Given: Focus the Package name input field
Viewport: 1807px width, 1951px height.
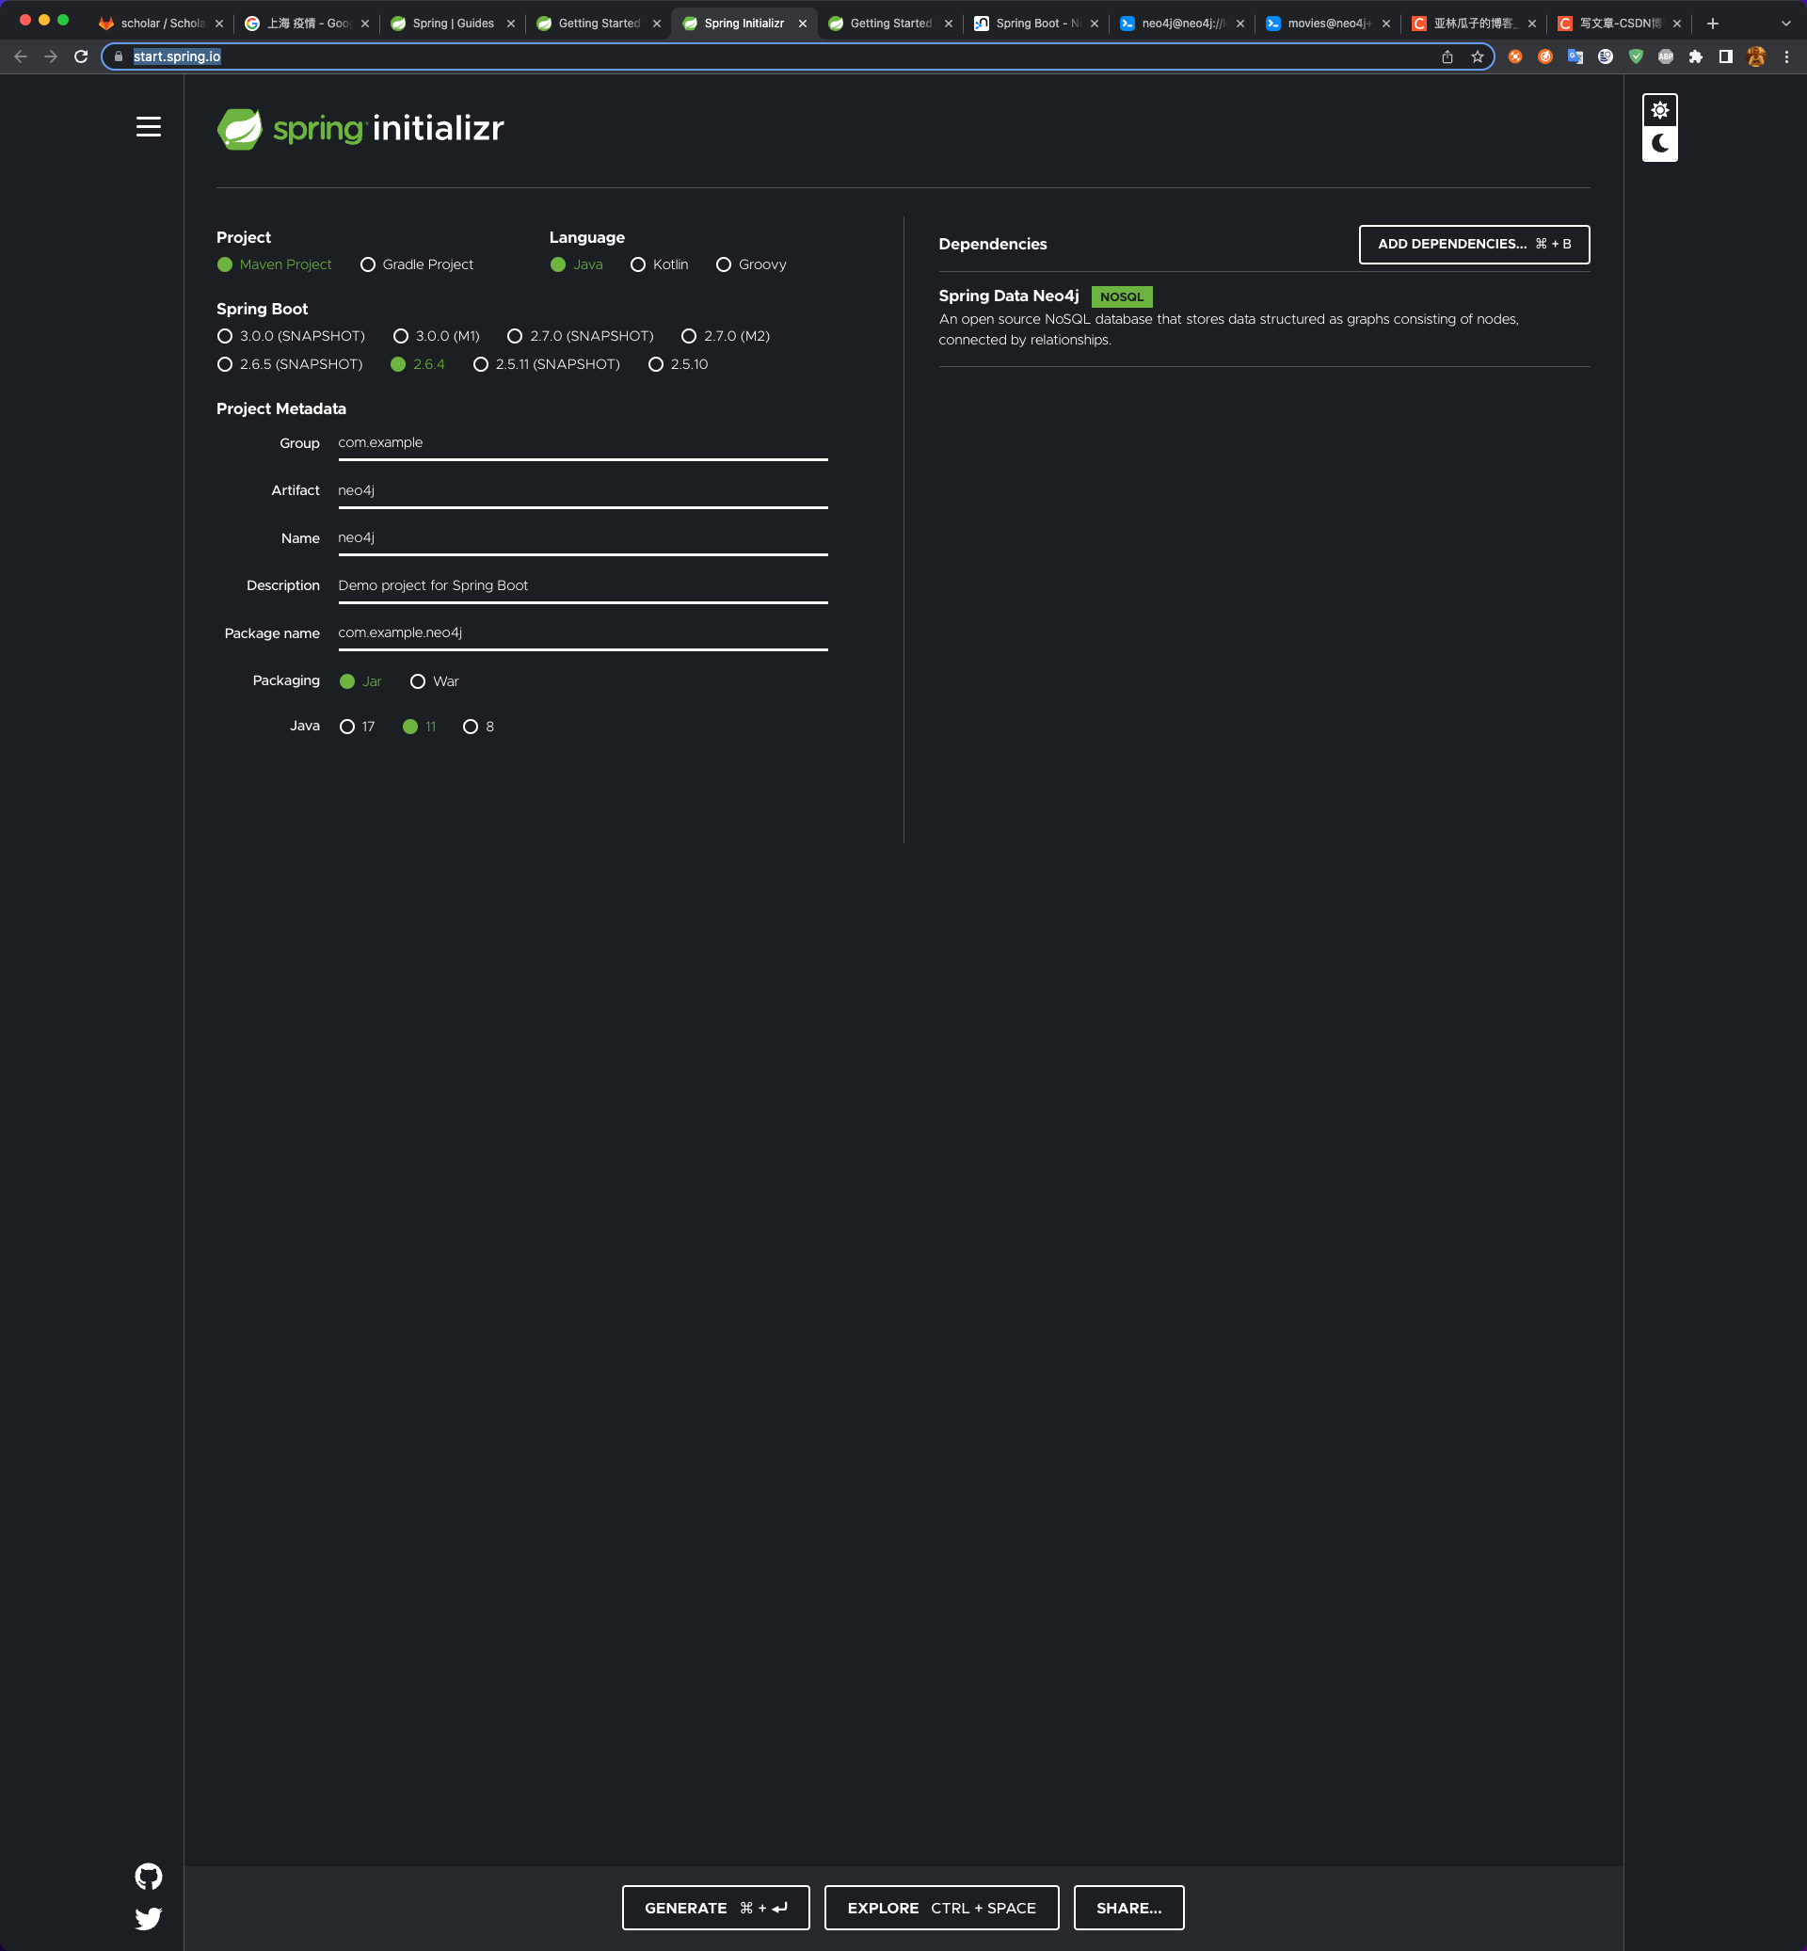Looking at the screenshot, I should pyautogui.click(x=583, y=632).
